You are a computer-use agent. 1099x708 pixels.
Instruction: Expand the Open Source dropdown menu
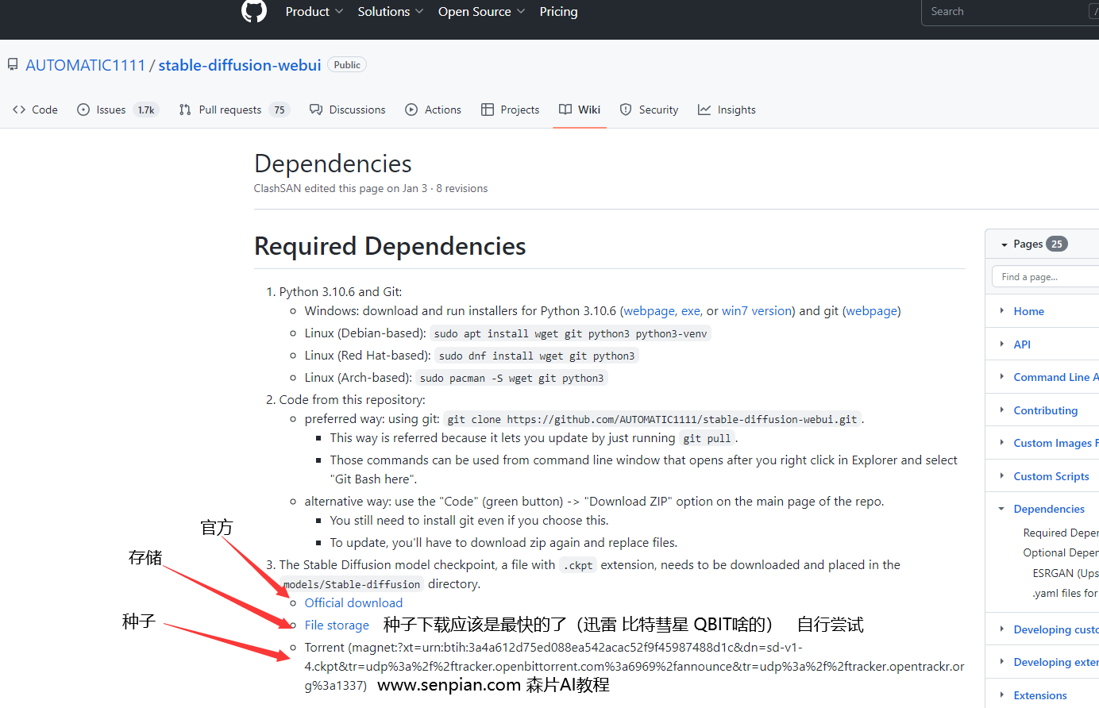tap(481, 12)
